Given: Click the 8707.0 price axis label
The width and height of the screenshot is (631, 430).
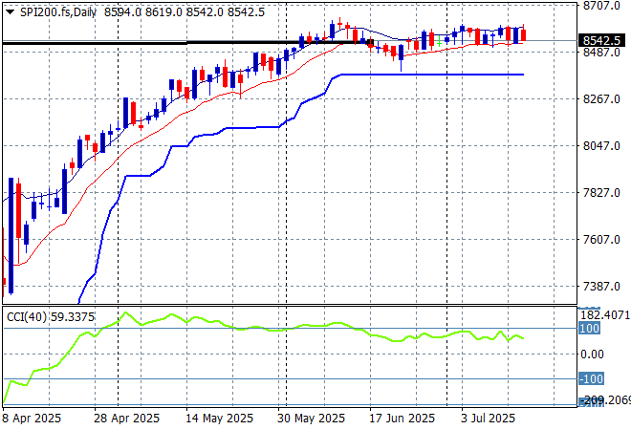Looking at the screenshot, I should (601, 6).
